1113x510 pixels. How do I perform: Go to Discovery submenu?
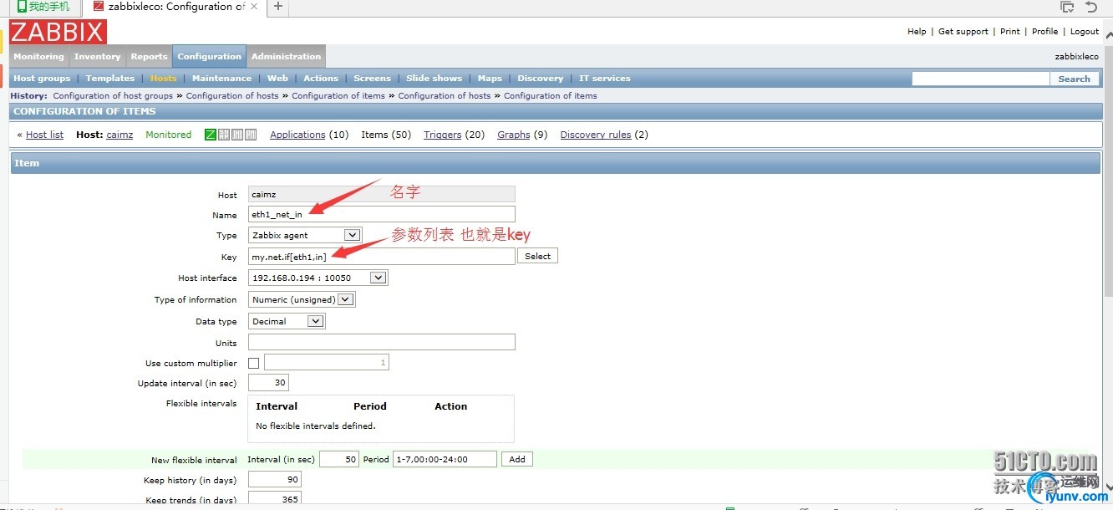(x=540, y=79)
